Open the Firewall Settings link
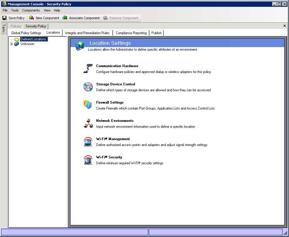This screenshot has height=237, width=289. [110, 102]
